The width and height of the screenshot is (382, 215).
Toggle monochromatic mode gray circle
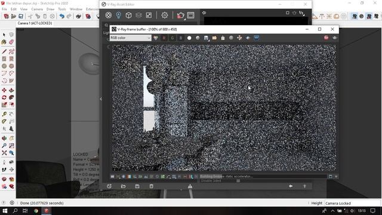pyautogui.click(x=198, y=38)
